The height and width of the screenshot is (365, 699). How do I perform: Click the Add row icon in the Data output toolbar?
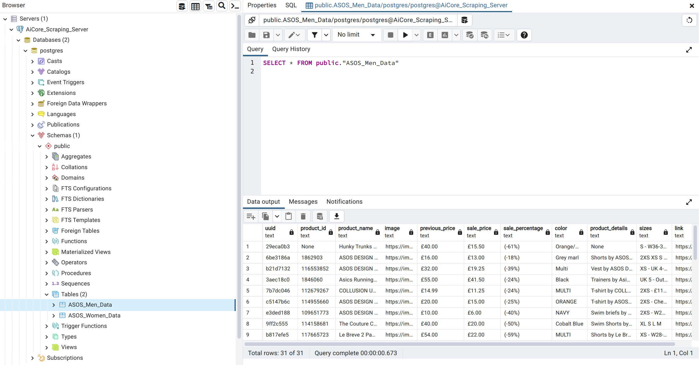(251, 216)
